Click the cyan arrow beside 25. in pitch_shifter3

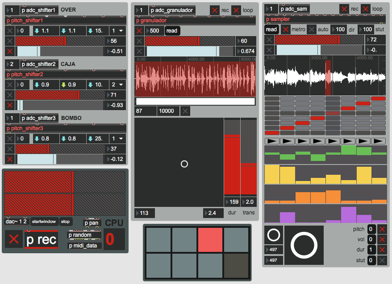(90, 139)
